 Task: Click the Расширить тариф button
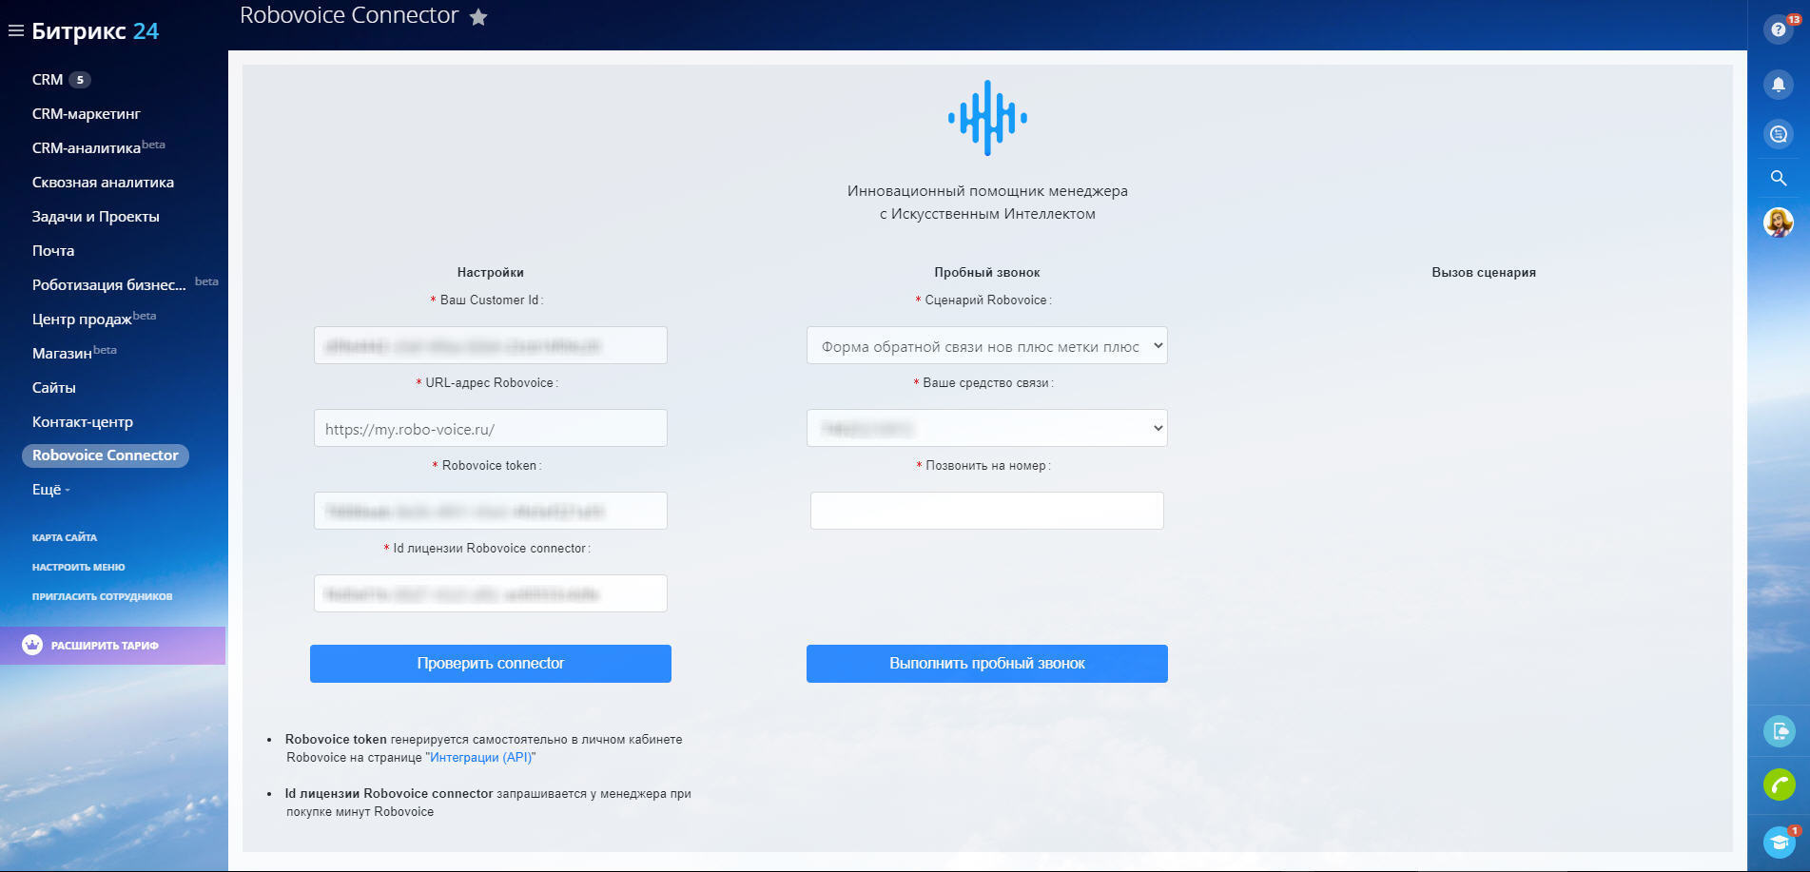coord(113,646)
